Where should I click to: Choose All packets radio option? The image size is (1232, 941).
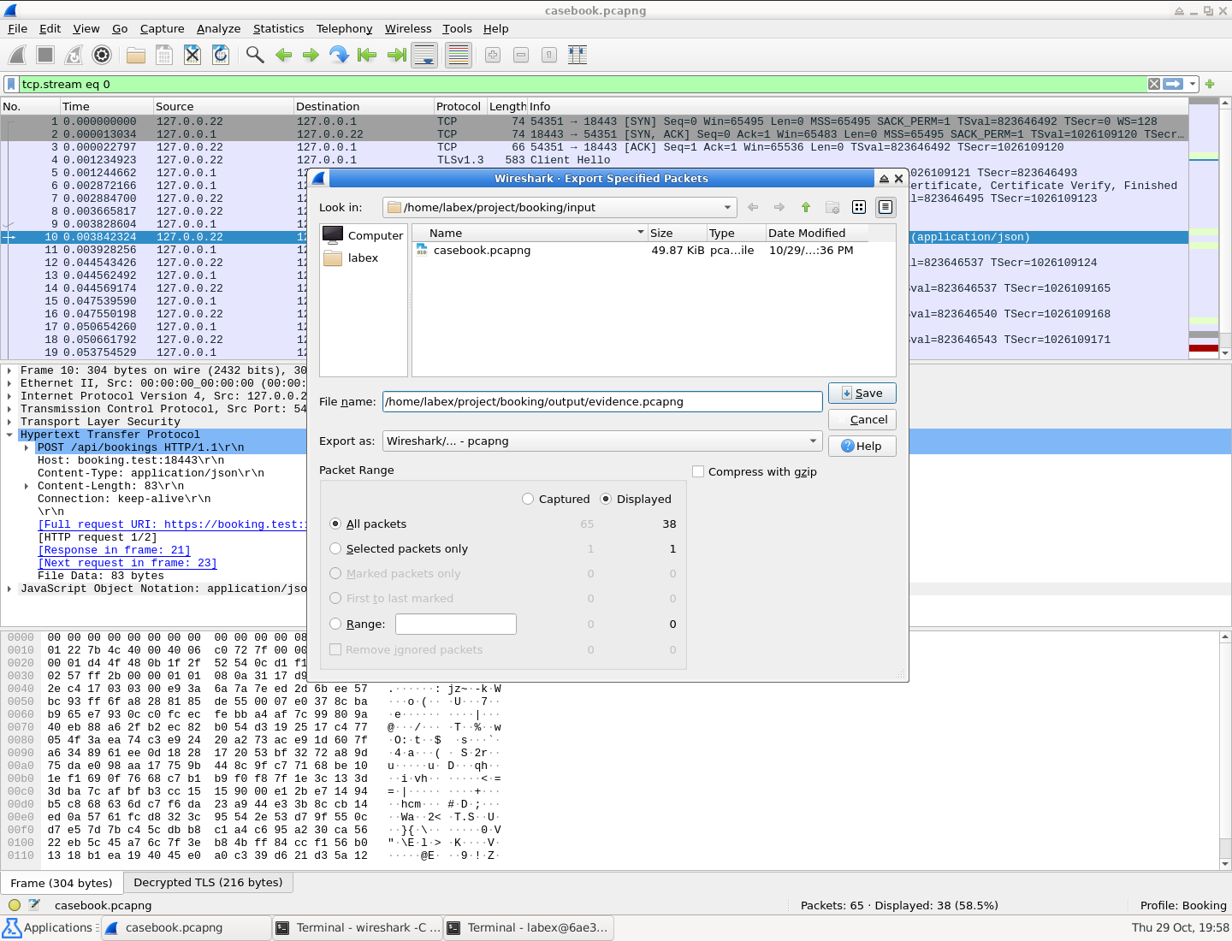coord(335,524)
